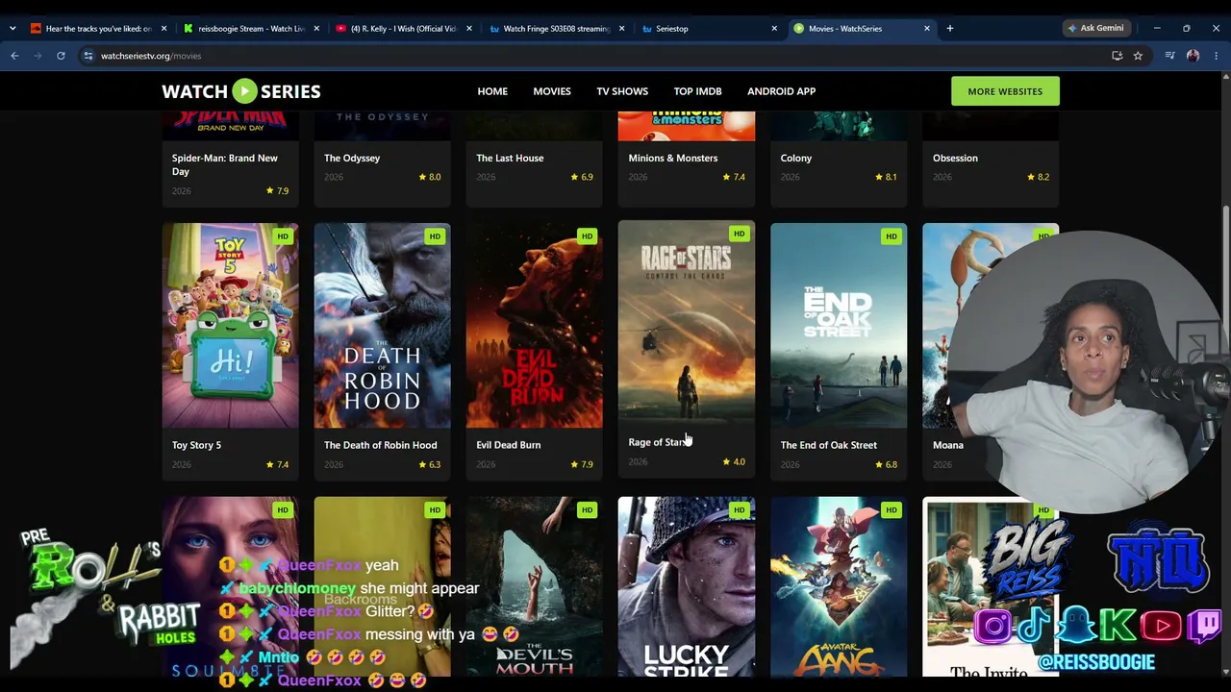
Task: Close the R. Kelly YouTube tab
Action: pyautogui.click(x=468, y=29)
